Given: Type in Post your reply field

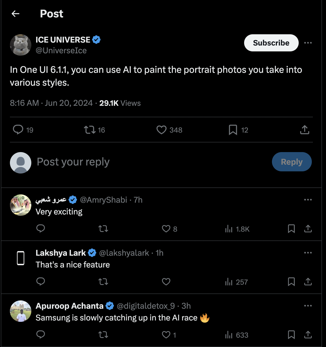Looking at the screenshot, I should pos(134,162).
